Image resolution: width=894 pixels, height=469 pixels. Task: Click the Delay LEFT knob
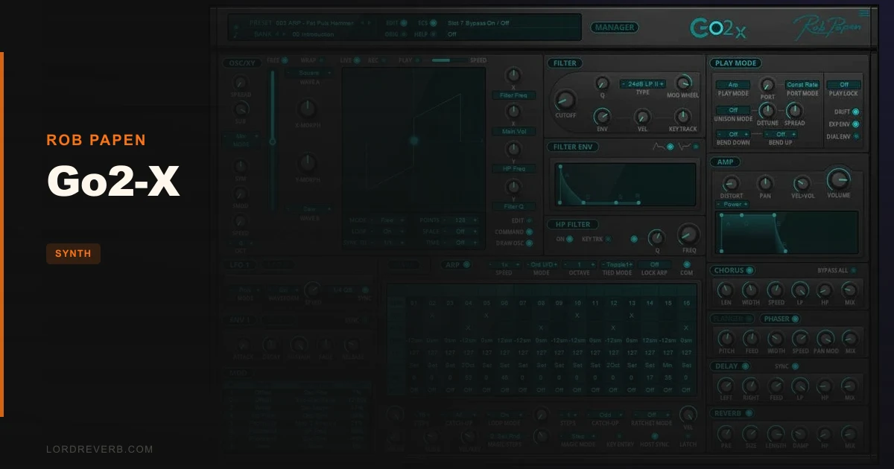coord(725,386)
